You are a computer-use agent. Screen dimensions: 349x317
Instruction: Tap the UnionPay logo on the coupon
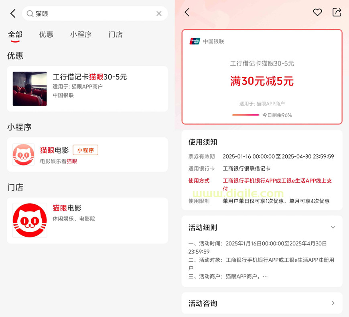195,41
